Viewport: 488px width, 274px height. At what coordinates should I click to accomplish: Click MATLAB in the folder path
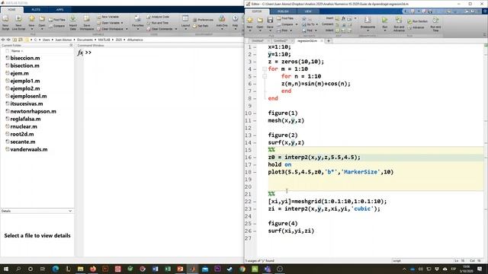[104, 40]
